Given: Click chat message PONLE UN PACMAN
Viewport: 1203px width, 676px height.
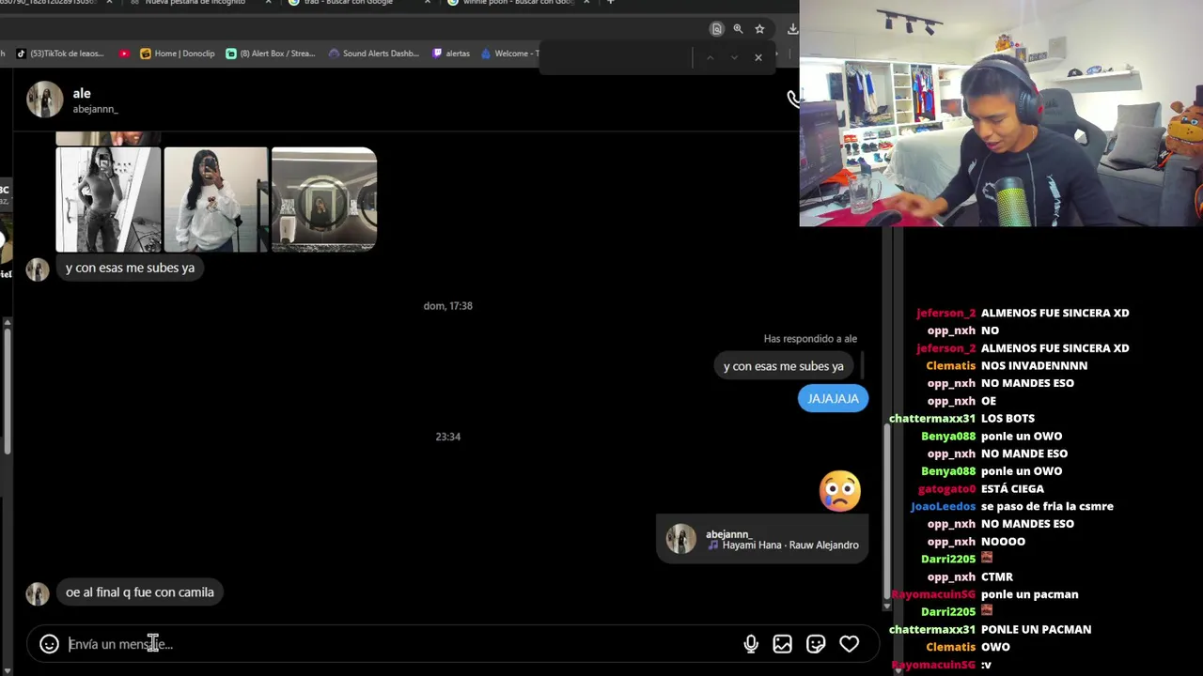Looking at the screenshot, I should click(x=1036, y=629).
